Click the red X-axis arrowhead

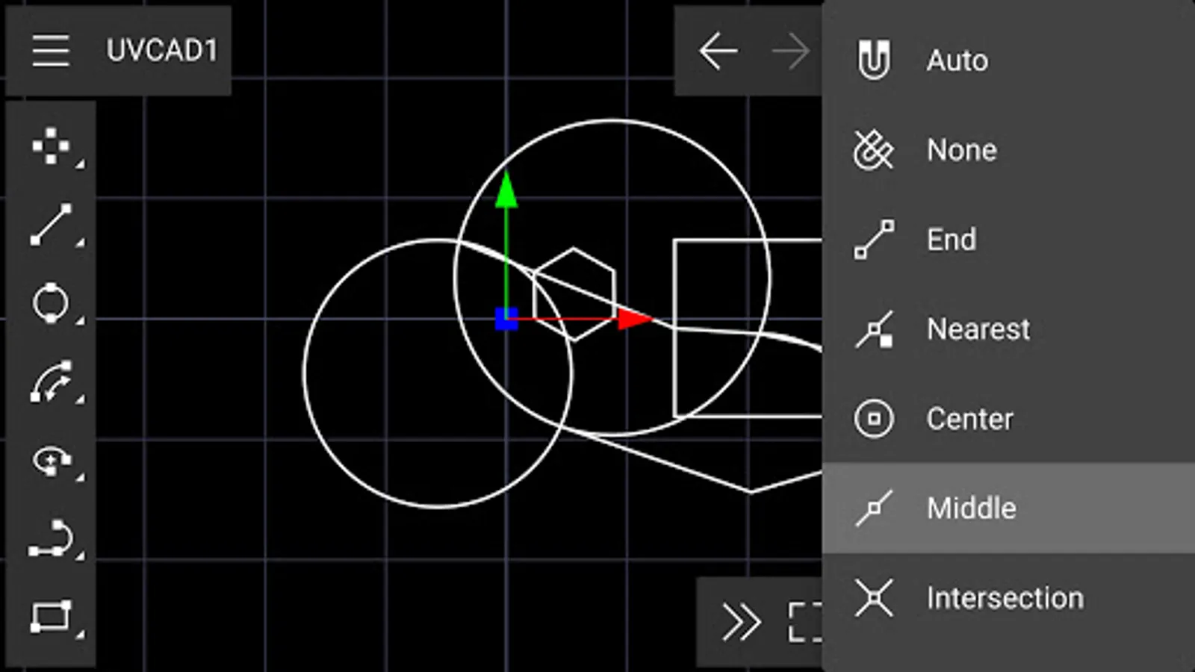pos(635,320)
